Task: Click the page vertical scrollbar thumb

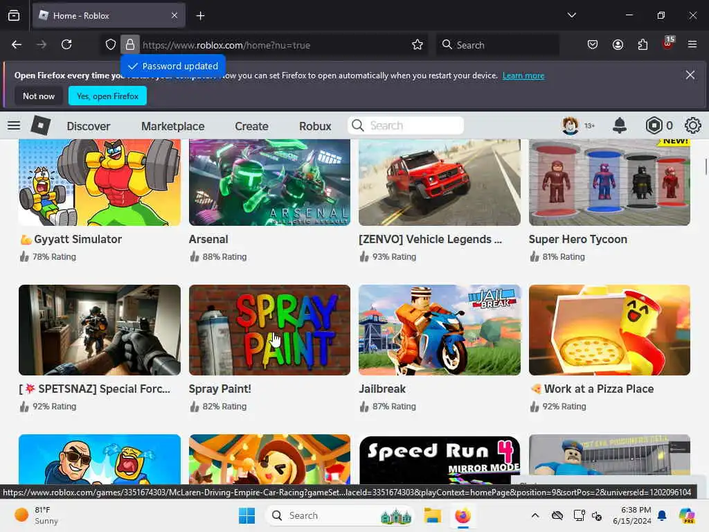Action: point(706,166)
